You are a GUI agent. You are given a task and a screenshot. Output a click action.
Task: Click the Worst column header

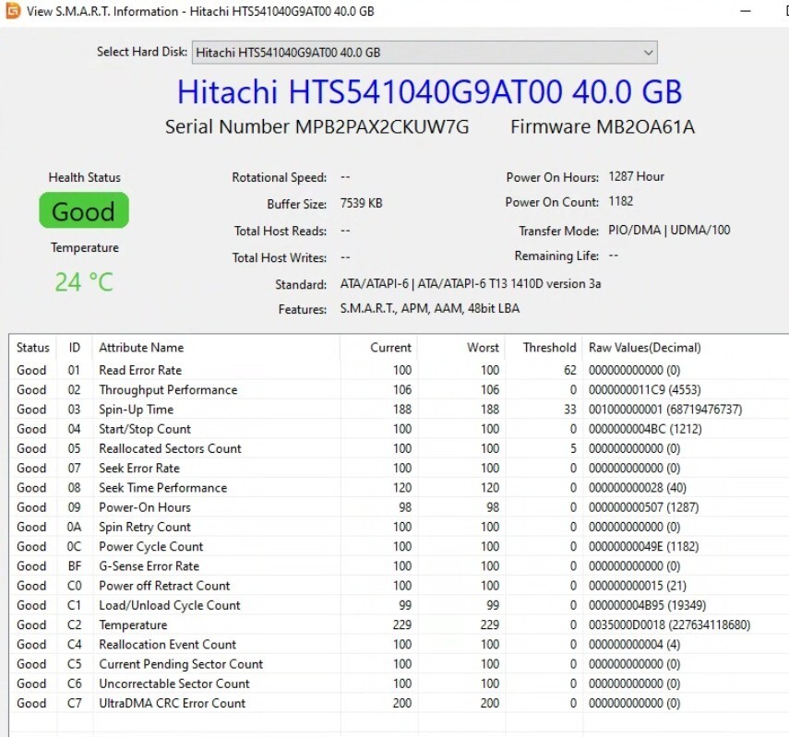(x=460, y=348)
